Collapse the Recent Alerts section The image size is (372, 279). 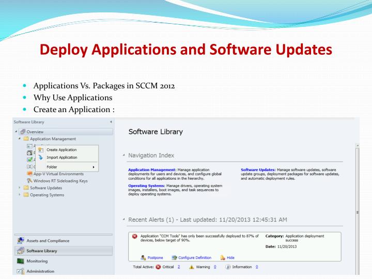[x=124, y=220]
